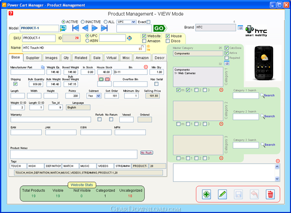Switch to the Images tab
The image size is (291, 213).
(x=51, y=58)
